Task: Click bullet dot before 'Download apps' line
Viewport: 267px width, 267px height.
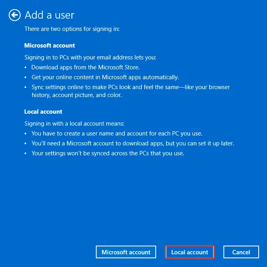Action: (x=26, y=68)
